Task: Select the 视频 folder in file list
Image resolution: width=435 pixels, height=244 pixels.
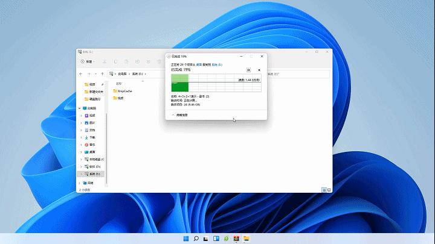Action: 118,98
